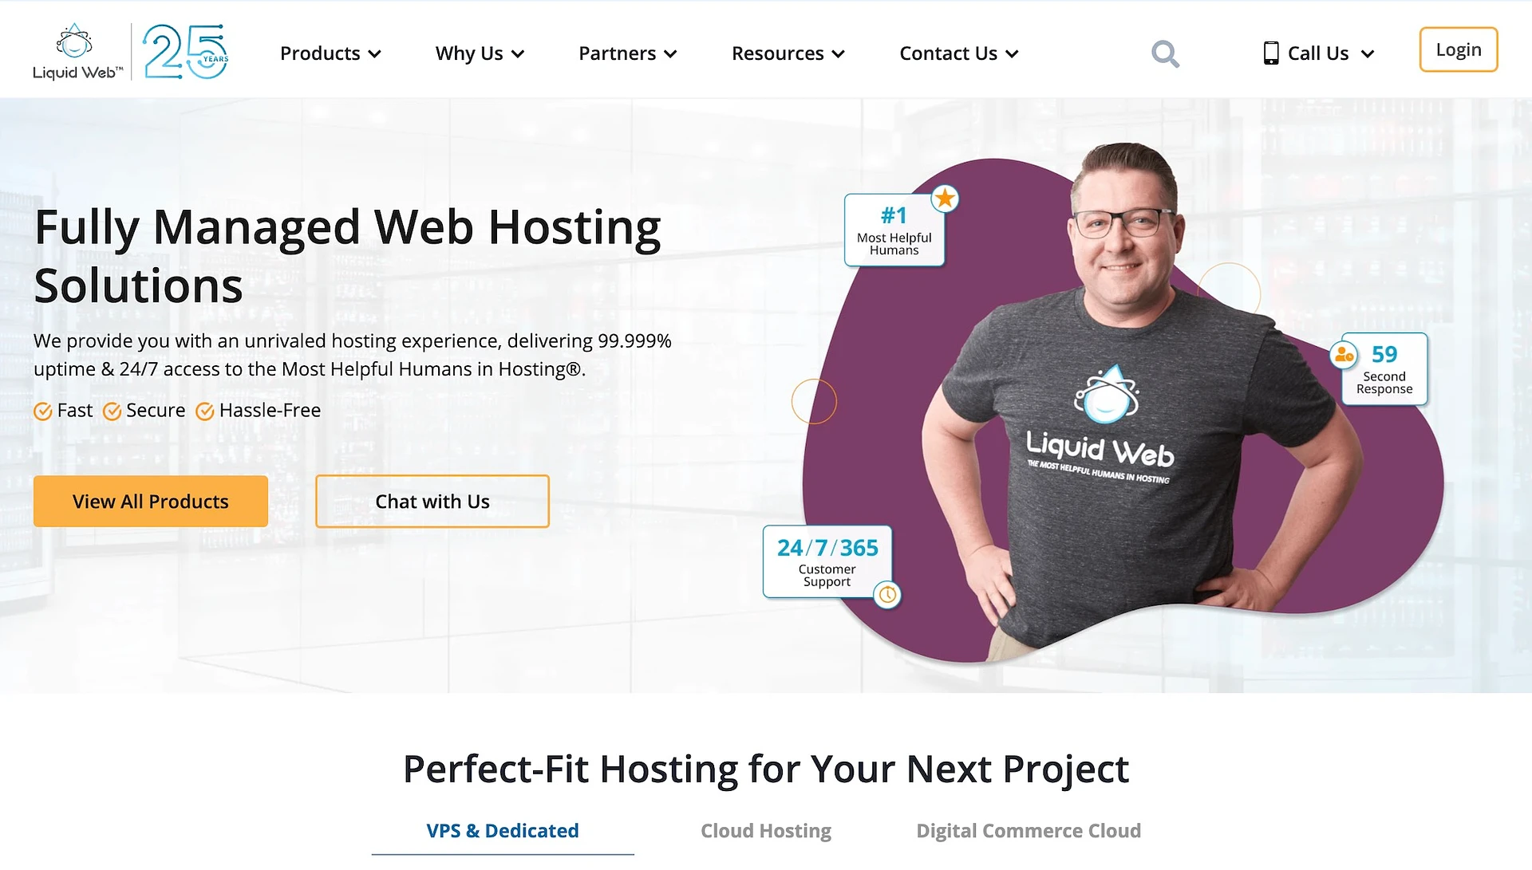The height and width of the screenshot is (870, 1532).
Task: Expand the Partners dropdown menu
Action: pyautogui.click(x=628, y=53)
